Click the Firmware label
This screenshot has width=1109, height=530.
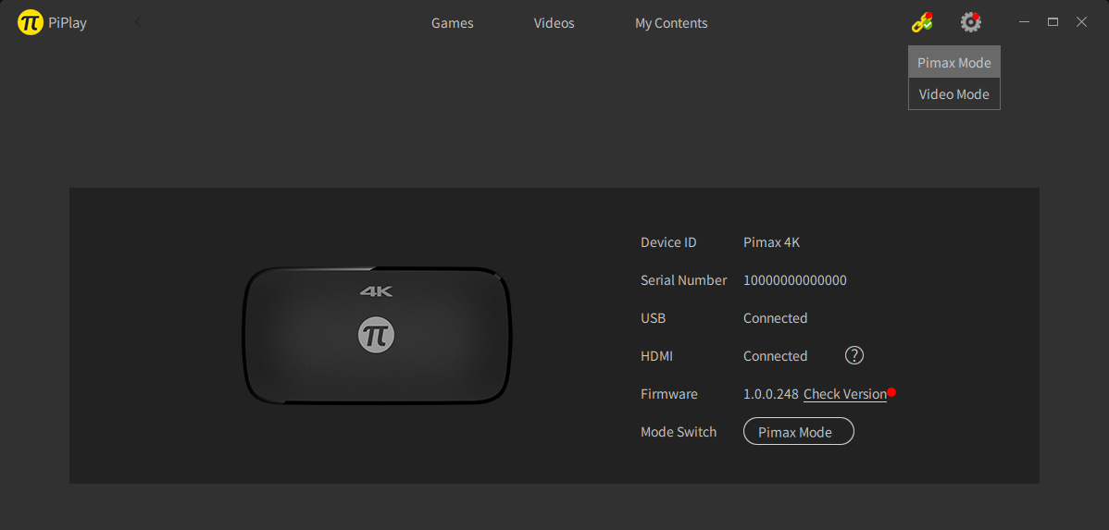(x=669, y=394)
